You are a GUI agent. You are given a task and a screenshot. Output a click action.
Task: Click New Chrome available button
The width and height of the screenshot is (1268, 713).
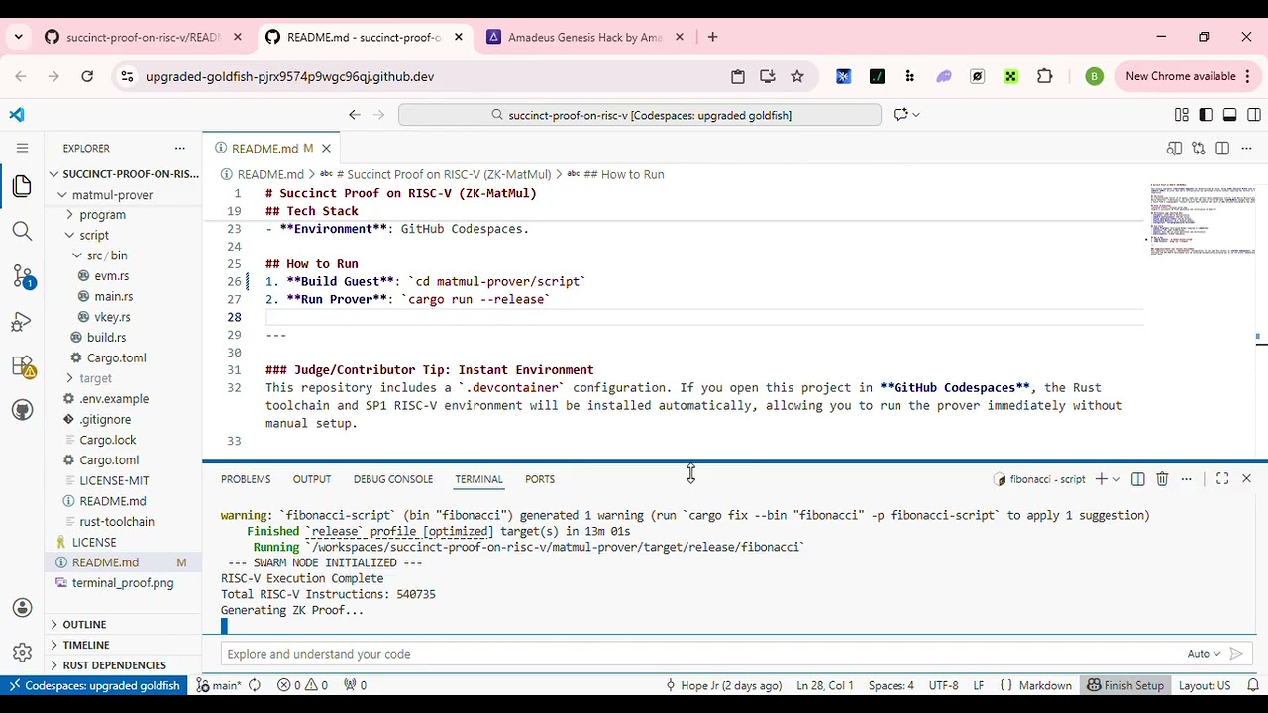(x=1186, y=76)
